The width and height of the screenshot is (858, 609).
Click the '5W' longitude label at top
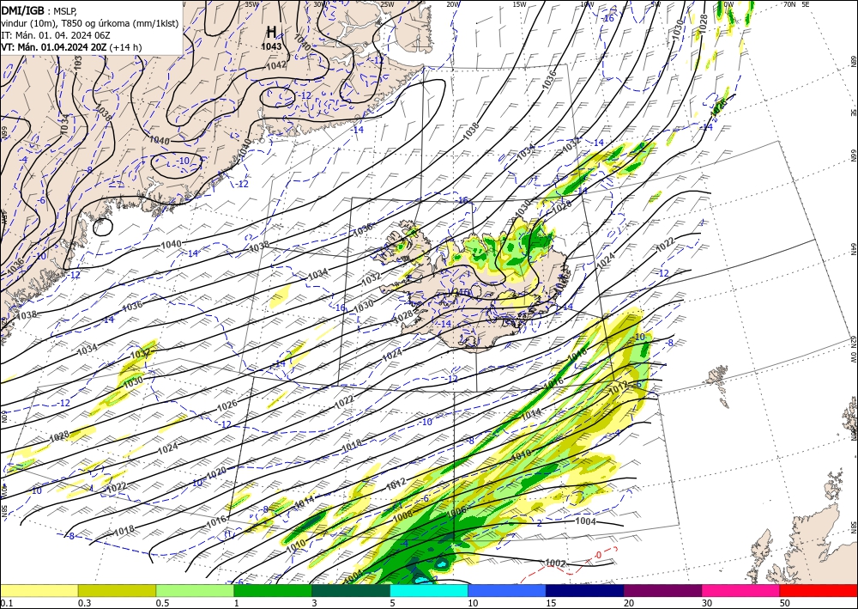(x=656, y=3)
